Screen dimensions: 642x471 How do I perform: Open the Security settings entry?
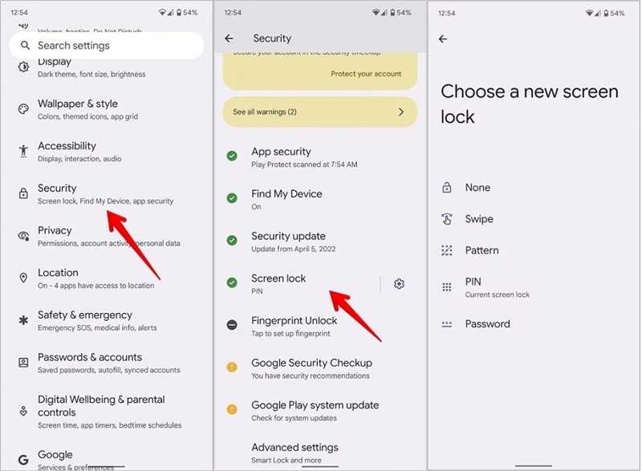point(107,193)
